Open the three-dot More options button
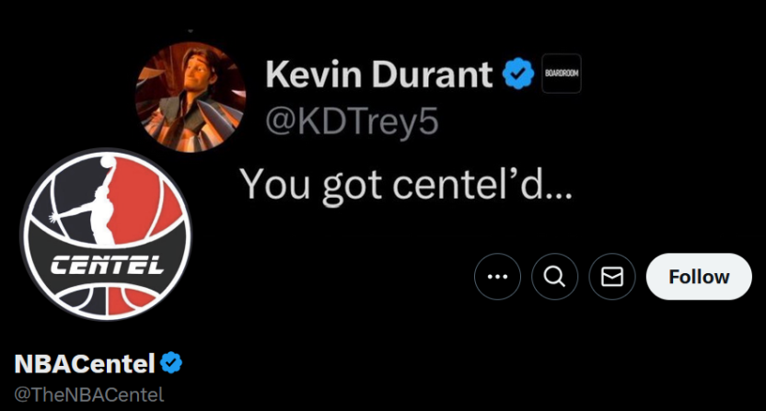The width and height of the screenshot is (766, 411). pos(498,277)
